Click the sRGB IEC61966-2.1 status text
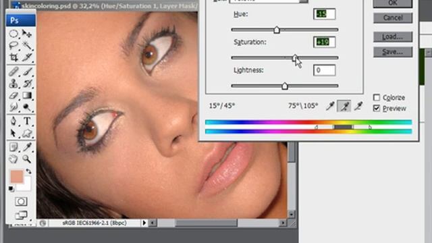This screenshot has width=432, height=243. 94,223
